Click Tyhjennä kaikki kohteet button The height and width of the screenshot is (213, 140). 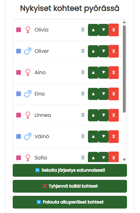click(x=70, y=186)
